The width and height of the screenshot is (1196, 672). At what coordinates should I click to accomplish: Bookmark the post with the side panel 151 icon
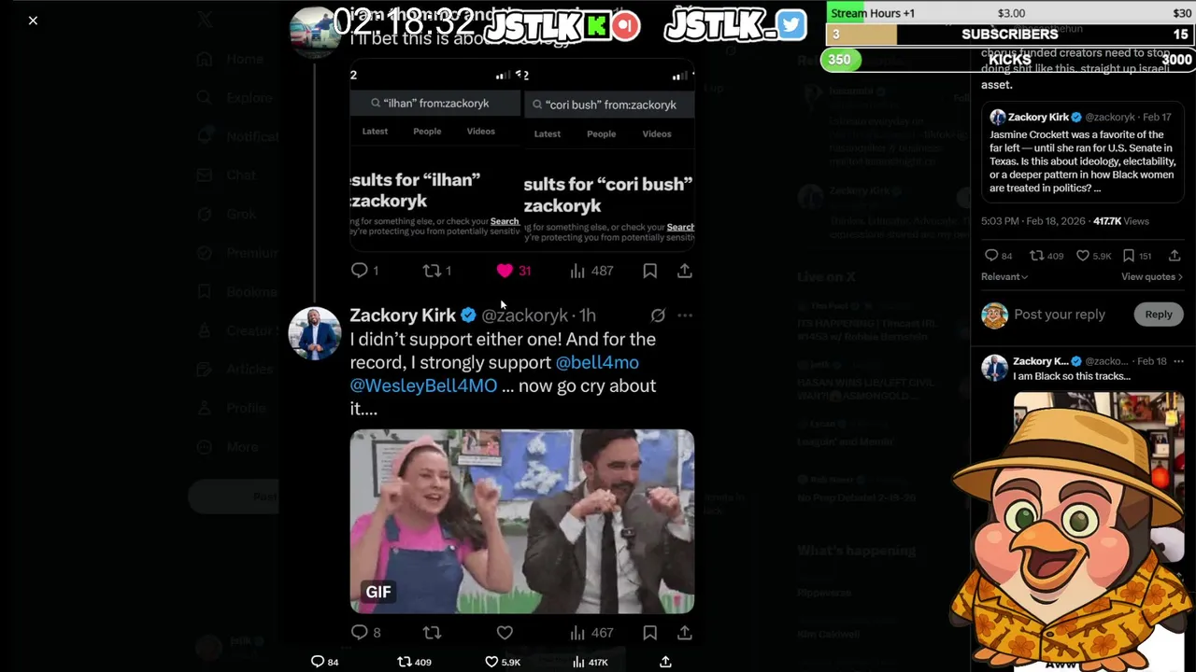(1129, 256)
